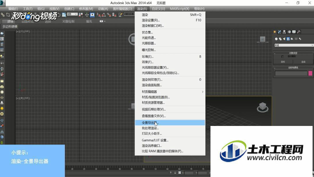
Task: Select the Shapes category icon
Action: (280, 39)
